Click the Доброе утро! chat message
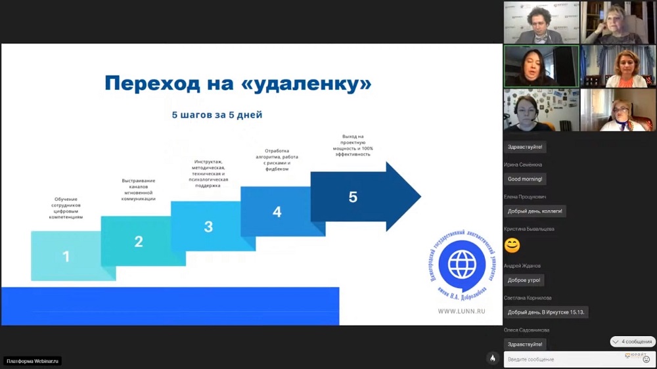Image resolution: width=657 pixels, height=369 pixels. pos(524,280)
